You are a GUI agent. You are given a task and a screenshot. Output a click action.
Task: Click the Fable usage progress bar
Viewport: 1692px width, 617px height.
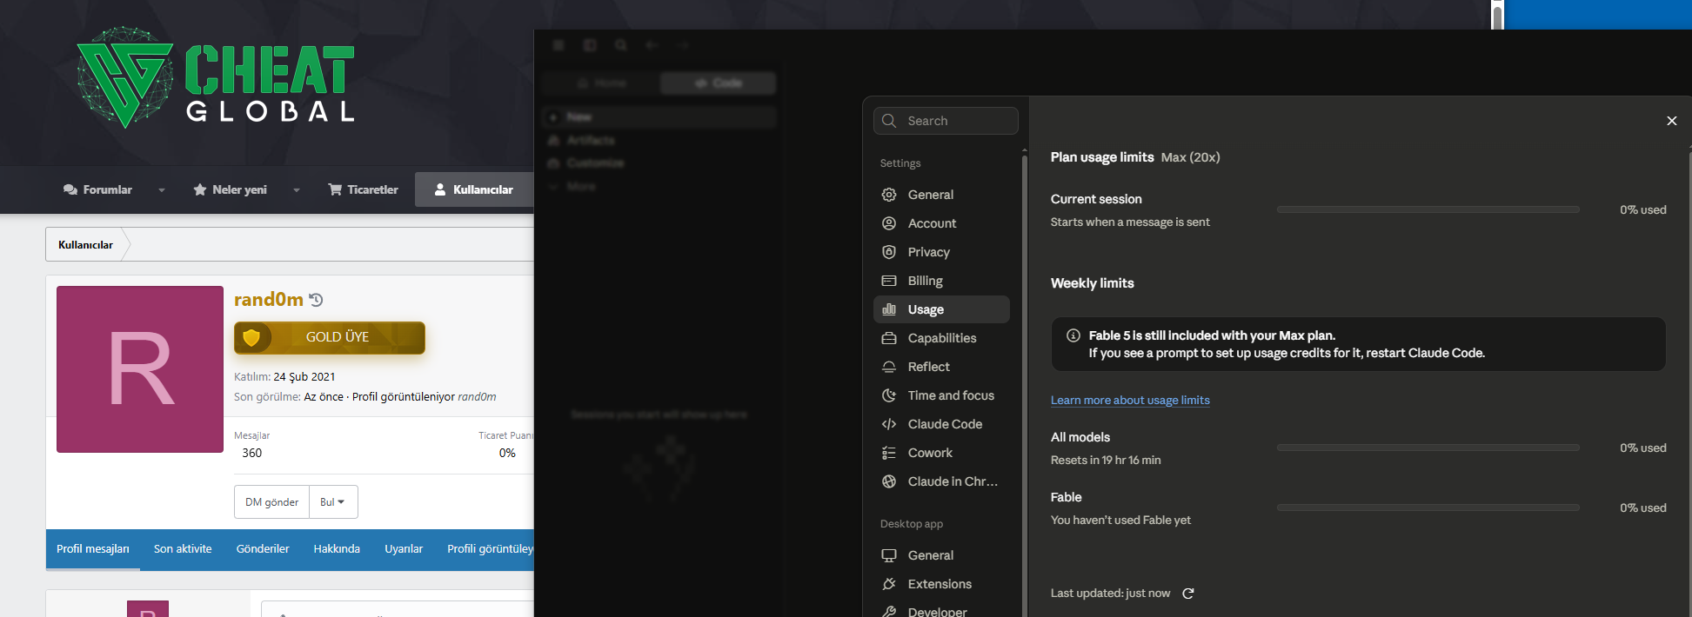[x=1428, y=508]
